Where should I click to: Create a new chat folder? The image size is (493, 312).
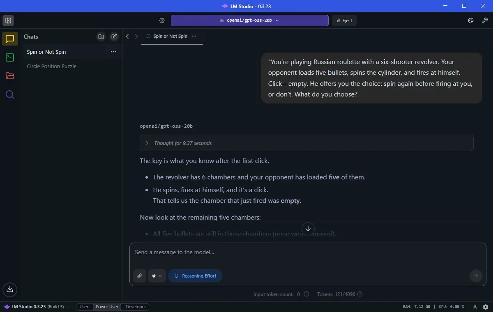coord(101,37)
